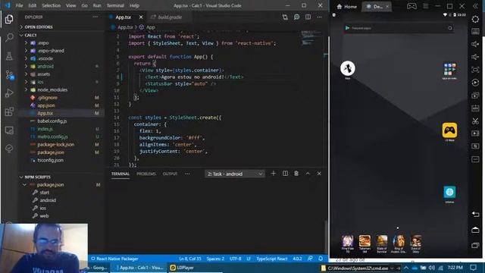The height and width of the screenshot is (273, 485).
Task: Open cmd.exe window from taskbar
Action: tap(357, 268)
